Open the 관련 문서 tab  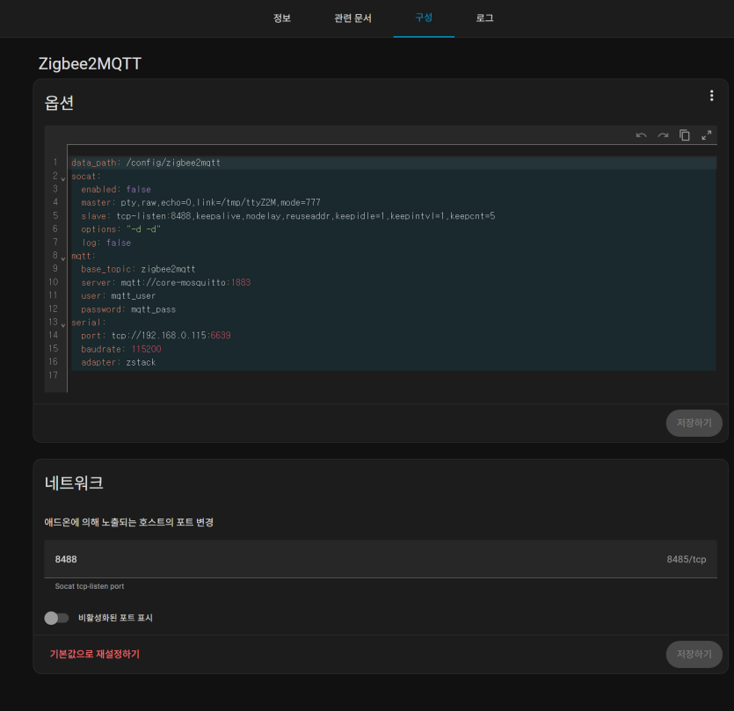(353, 18)
